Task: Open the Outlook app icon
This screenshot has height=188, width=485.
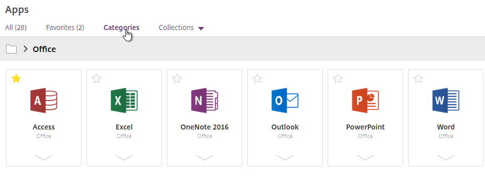Action: pyautogui.click(x=285, y=100)
